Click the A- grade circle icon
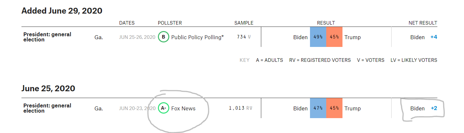This screenshot has height=133, width=464. (x=163, y=108)
